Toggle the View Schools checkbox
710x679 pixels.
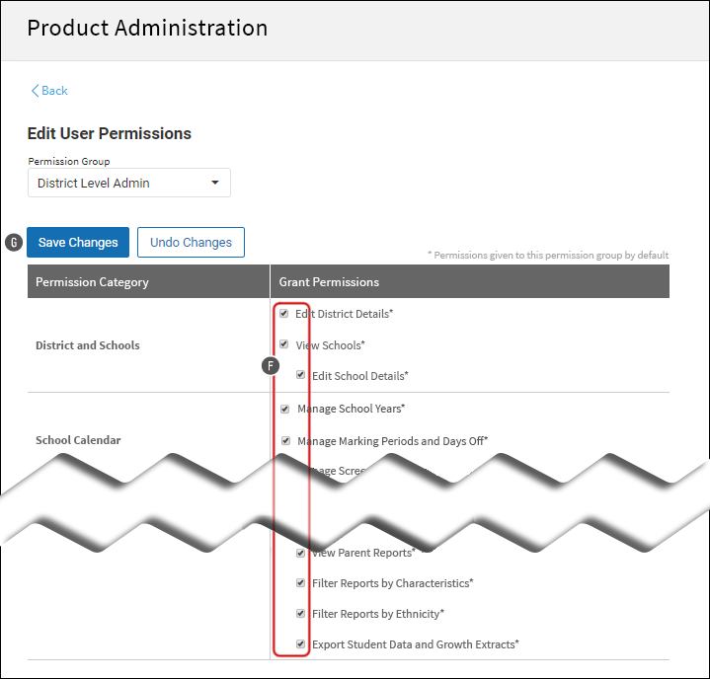pyautogui.click(x=284, y=344)
